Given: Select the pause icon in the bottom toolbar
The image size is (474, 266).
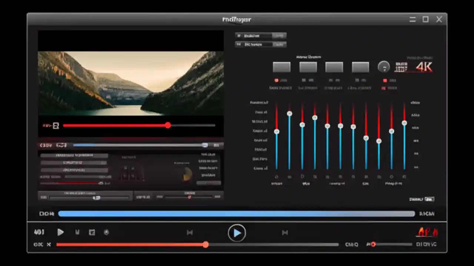Looking at the screenshot, I should 77,232.
